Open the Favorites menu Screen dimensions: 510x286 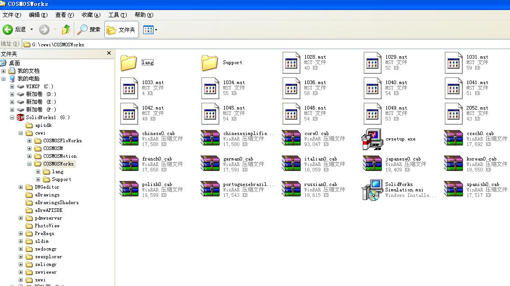click(x=91, y=15)
